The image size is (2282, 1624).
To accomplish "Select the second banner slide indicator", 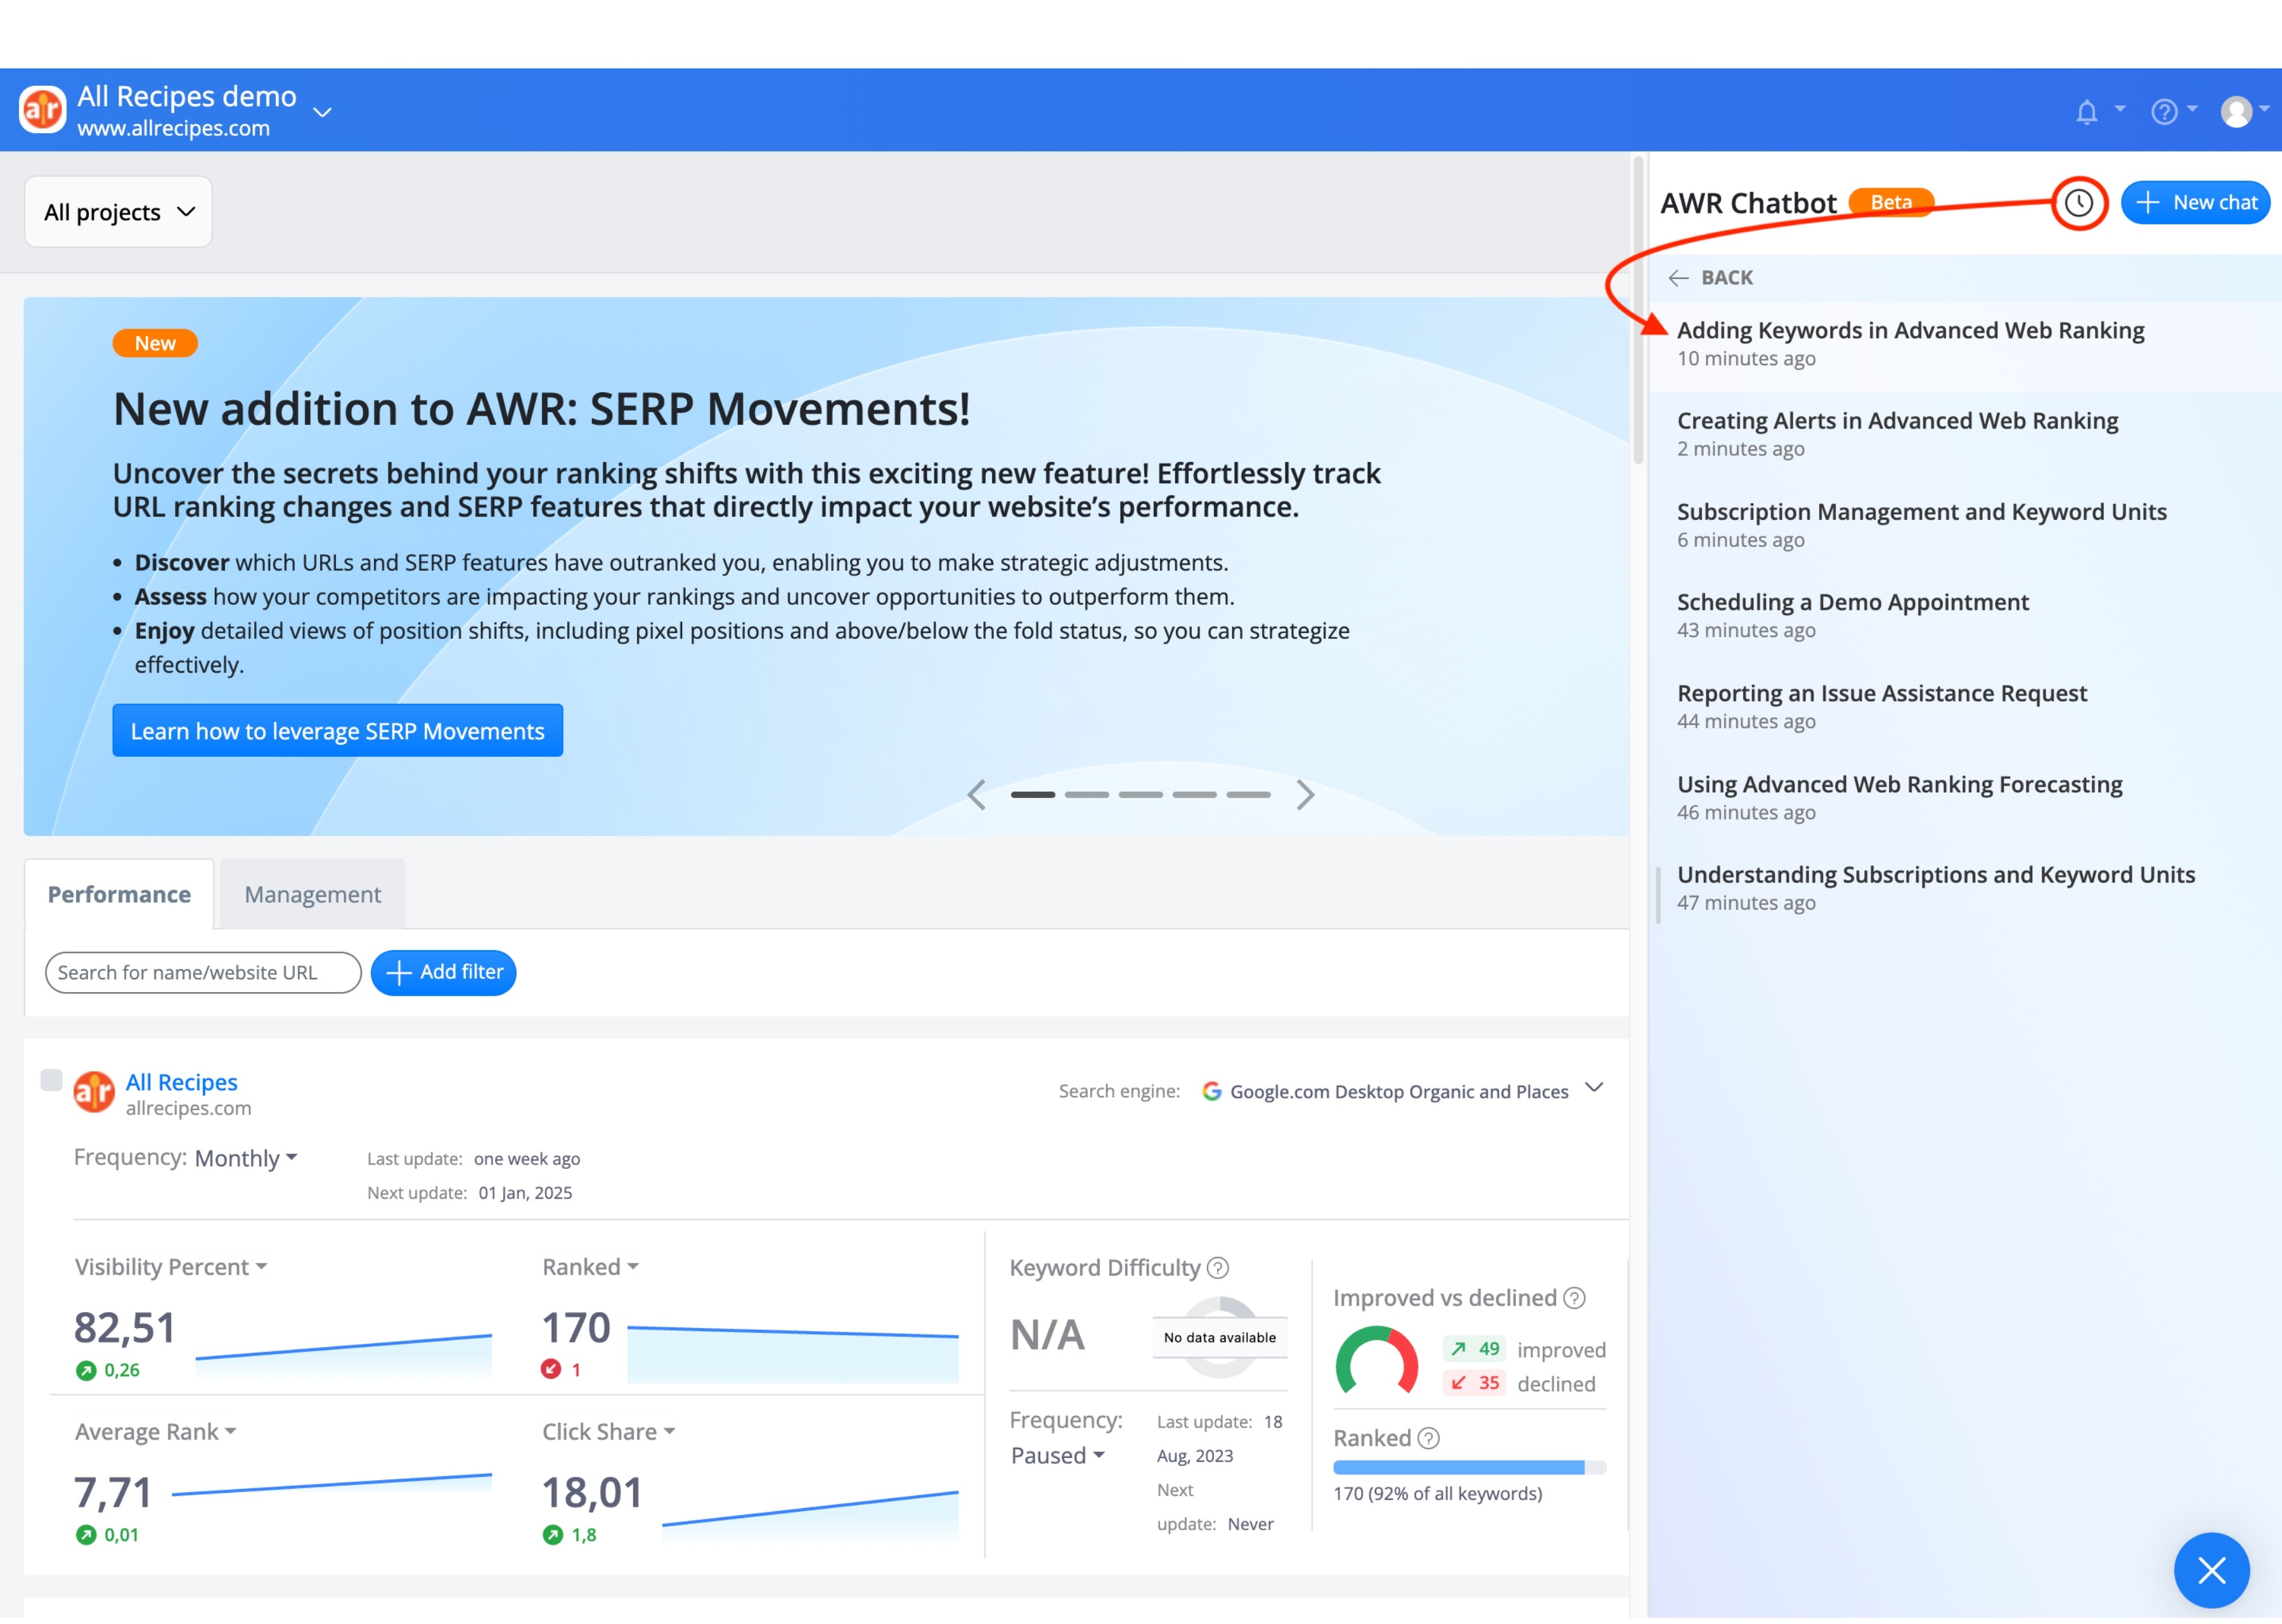I will (1087, 795).
